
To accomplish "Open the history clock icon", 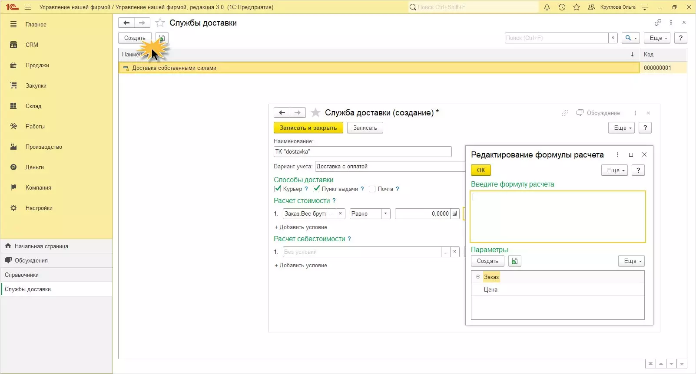I will click(x=562, y=7).
